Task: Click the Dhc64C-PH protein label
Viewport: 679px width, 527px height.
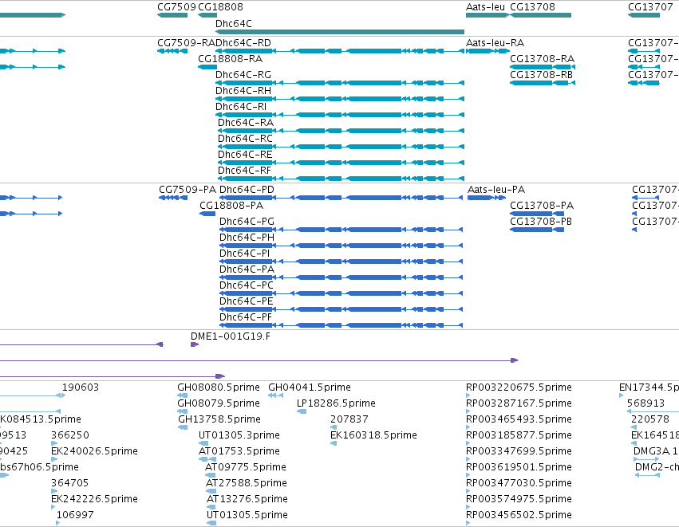Action: (x=247, y=238)
